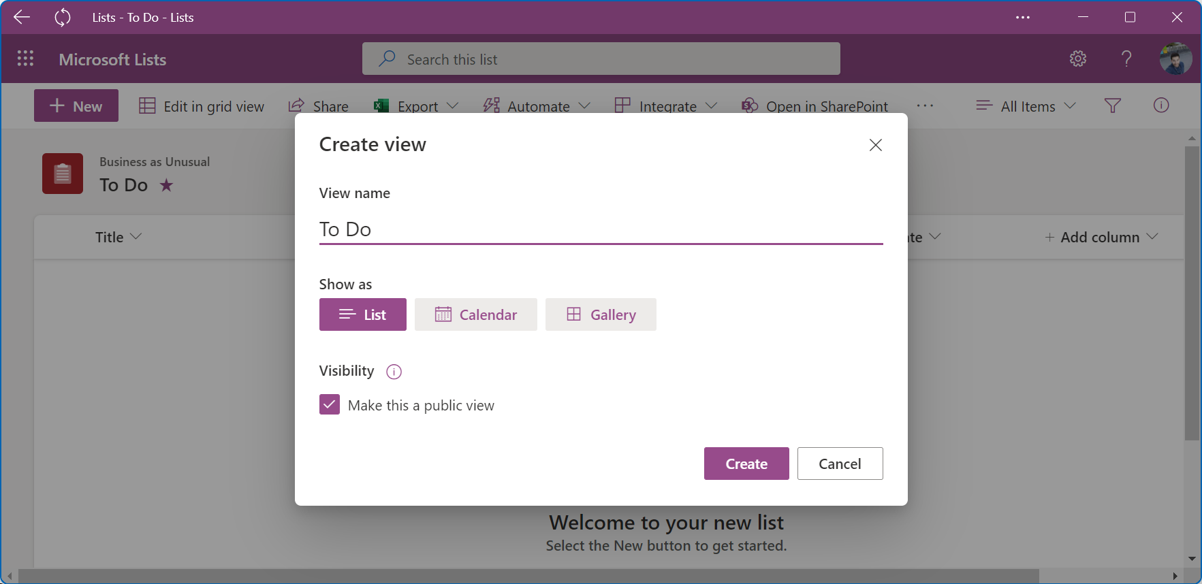Open the Title column dropdown
The image size is (1202, 584).
coord(118,237)
